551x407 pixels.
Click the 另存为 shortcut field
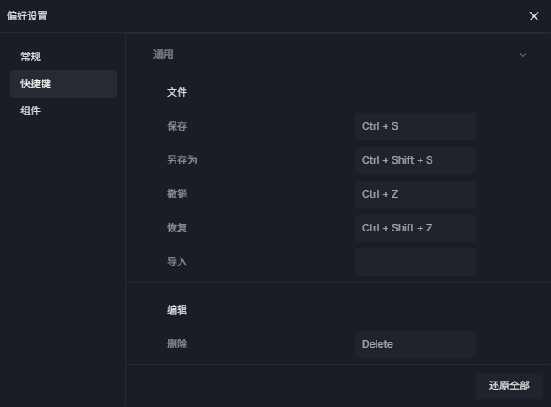click(415, 160)
